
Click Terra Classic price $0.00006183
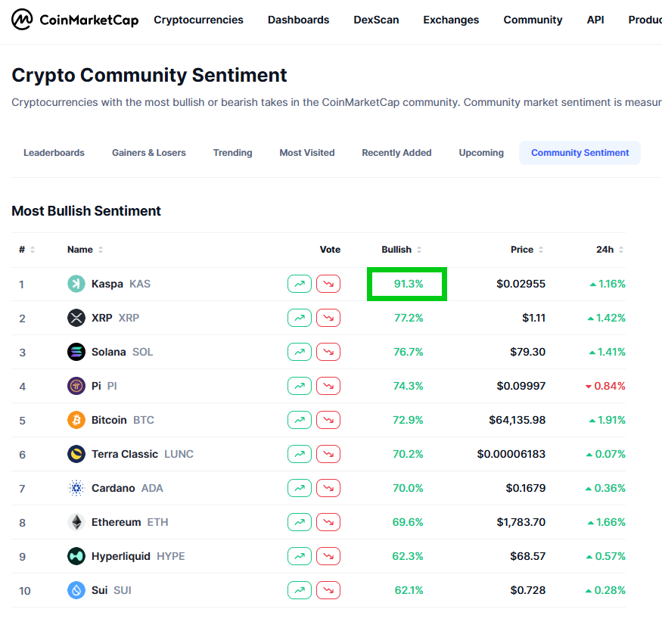pyautogui.click(x=511, y=454)
